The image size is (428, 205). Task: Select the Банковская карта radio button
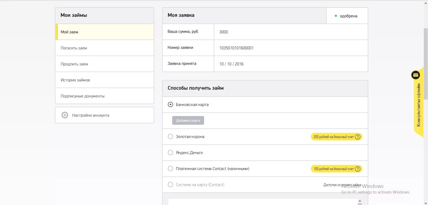coord(170,104)
